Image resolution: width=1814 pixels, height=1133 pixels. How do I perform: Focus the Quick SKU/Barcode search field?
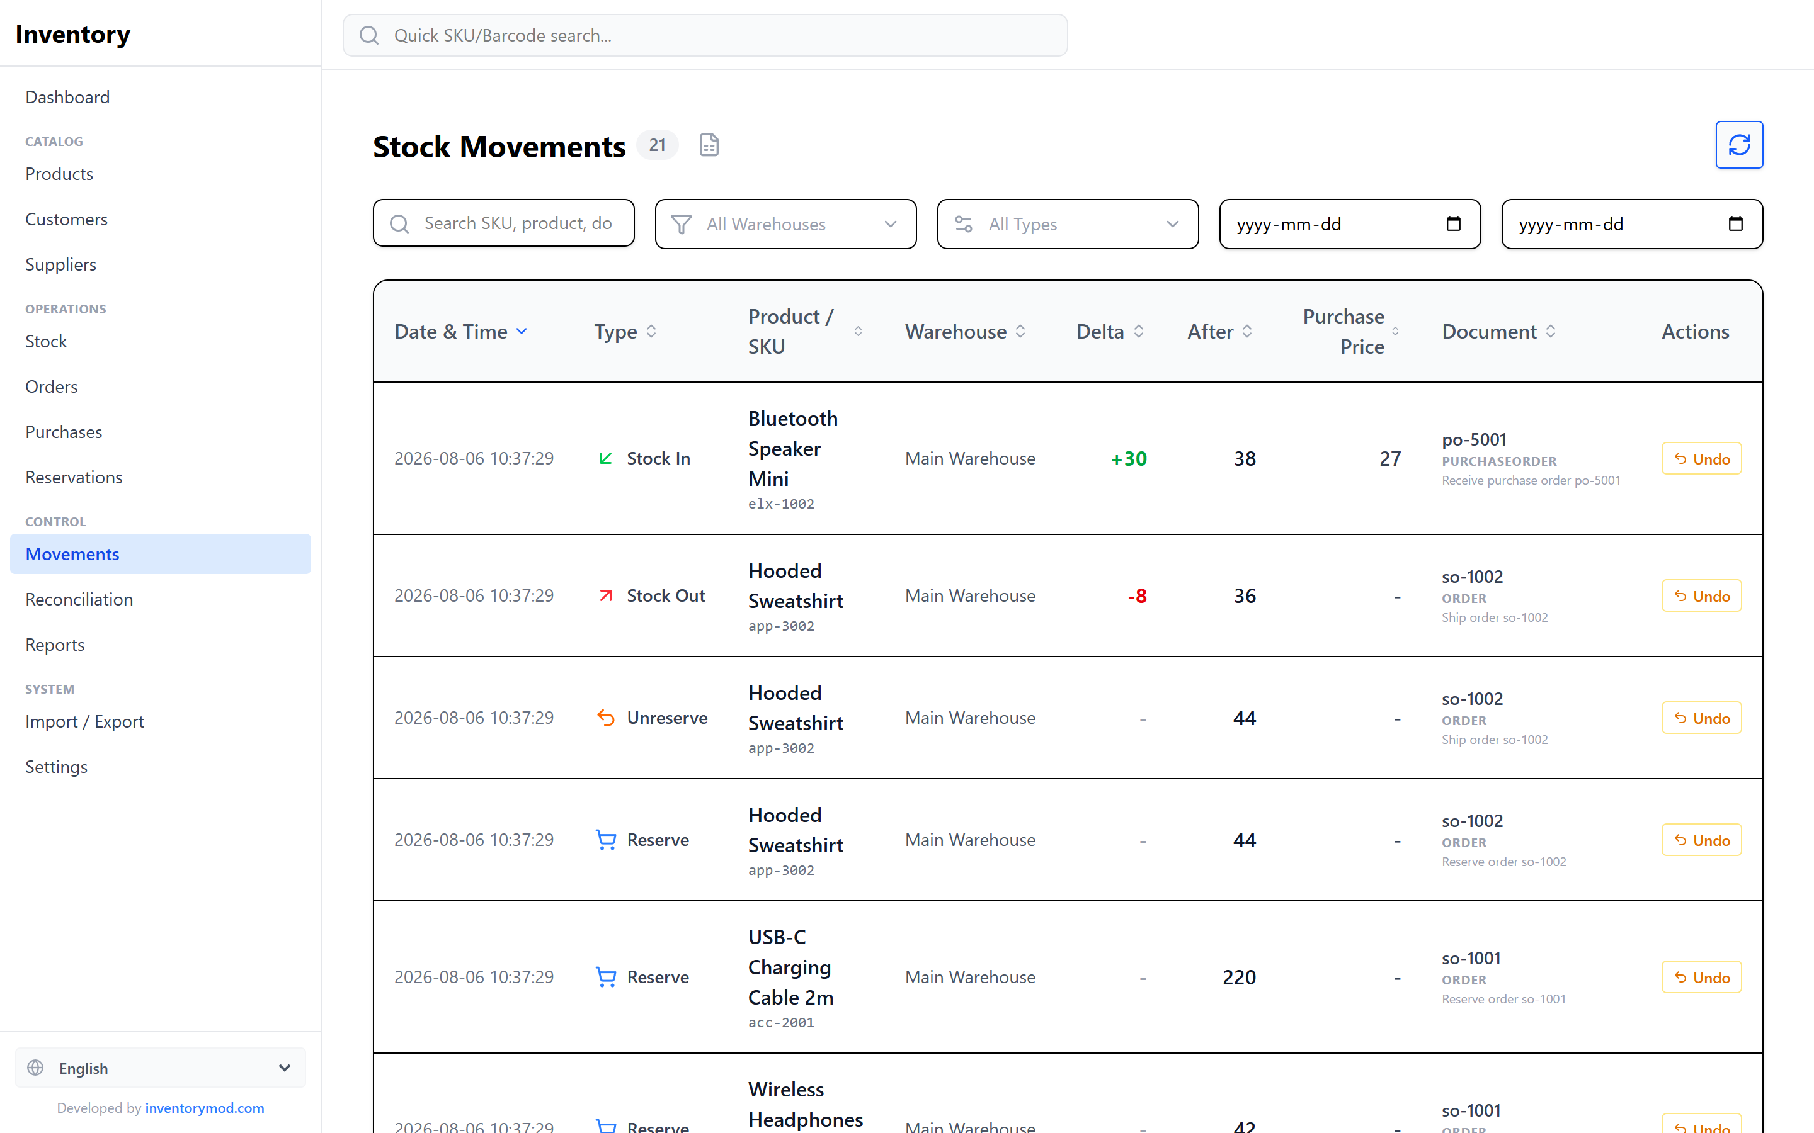pyautogui.click(x=705, y=35)
